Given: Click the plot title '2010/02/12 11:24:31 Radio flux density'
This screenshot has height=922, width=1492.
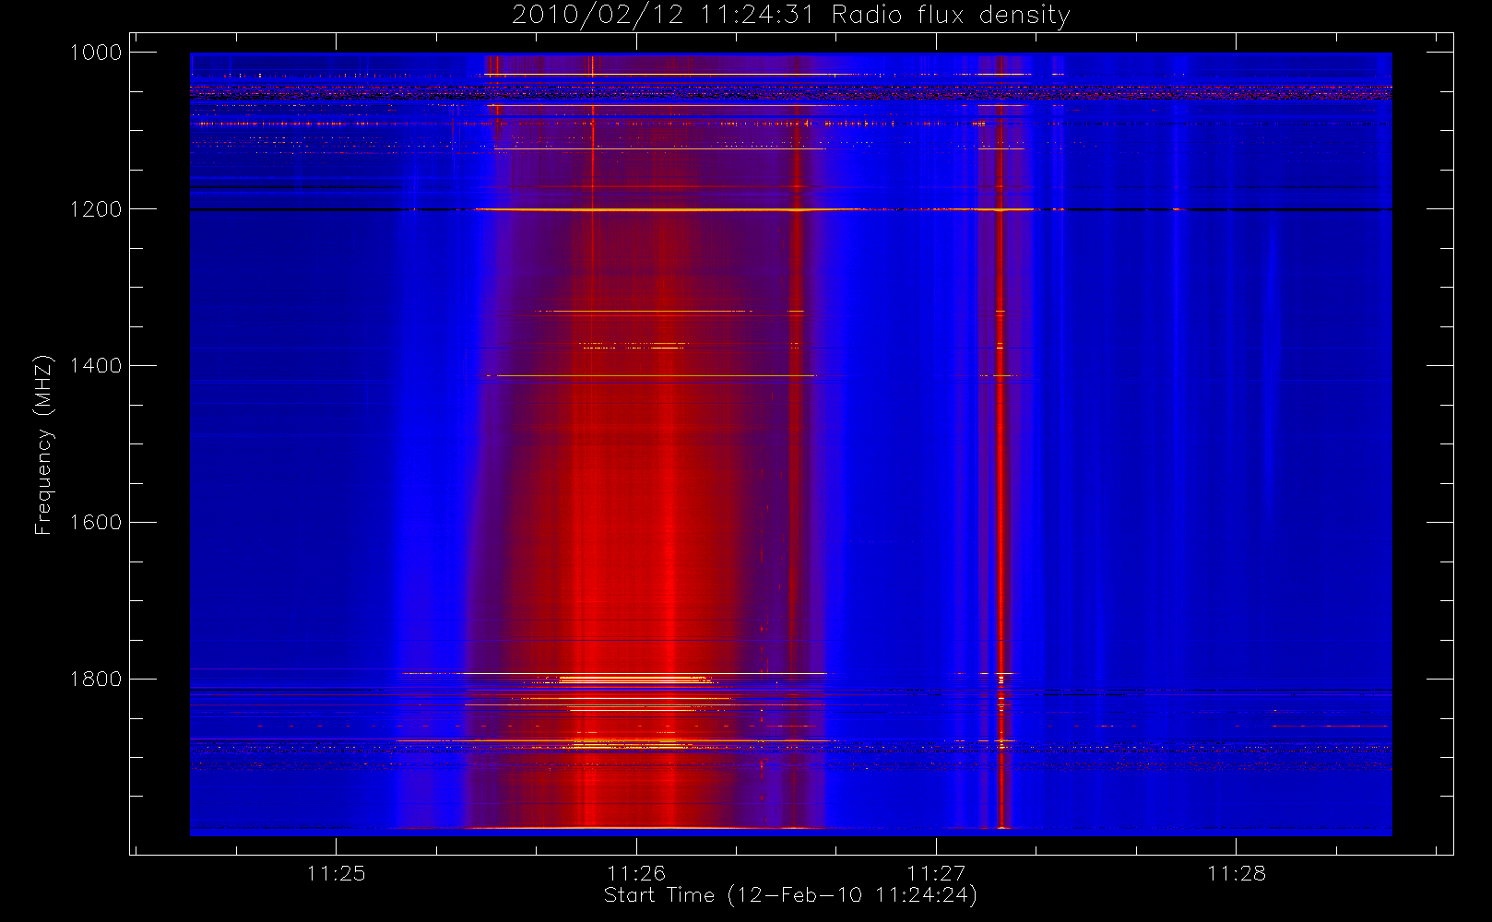Looking at the screenshot, I should click(790, 15).
